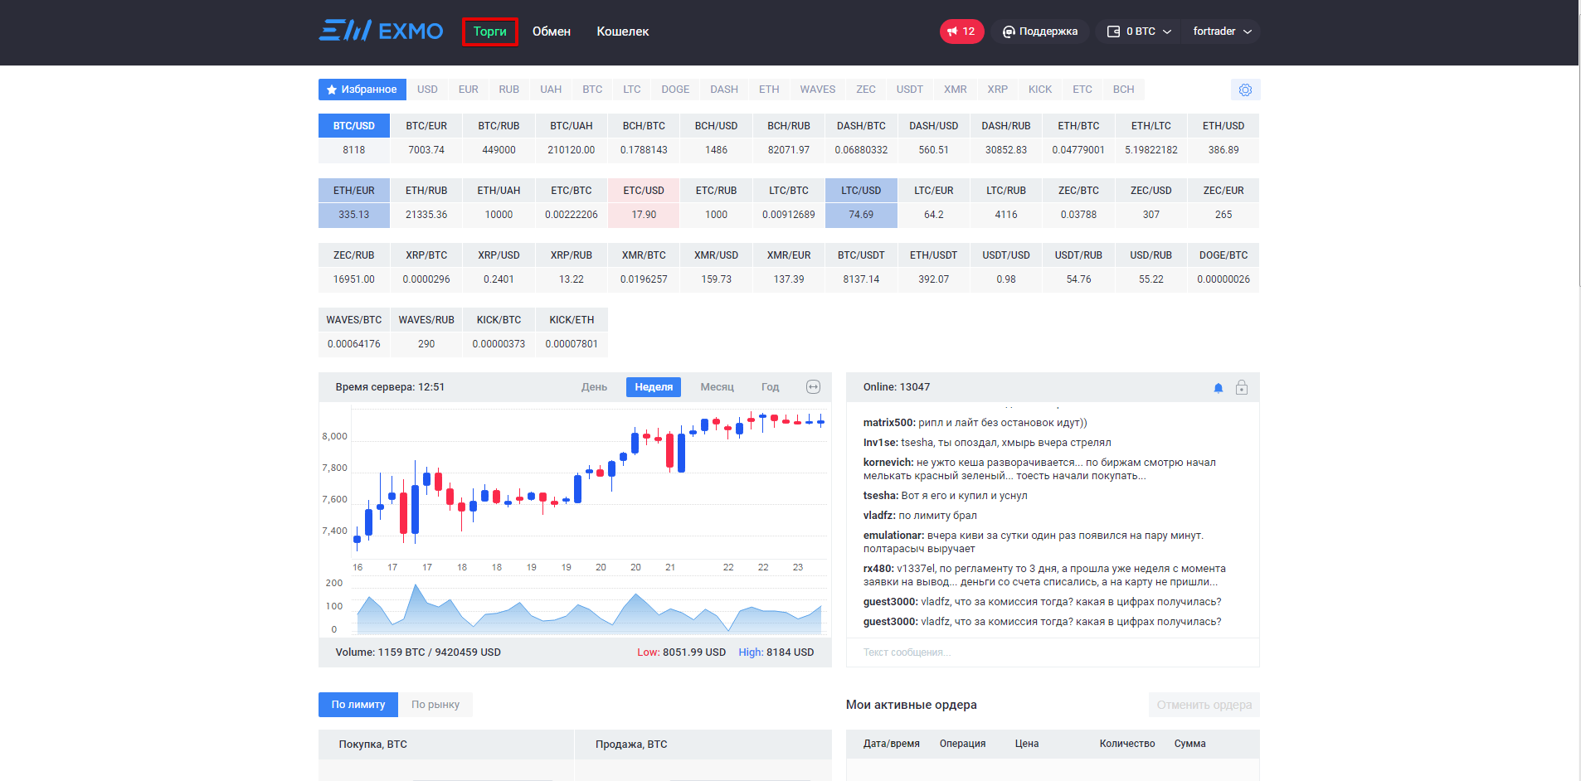Select По рынку order type
The height and width of the screenshot is (781, 1581).
tap(435, 705)
